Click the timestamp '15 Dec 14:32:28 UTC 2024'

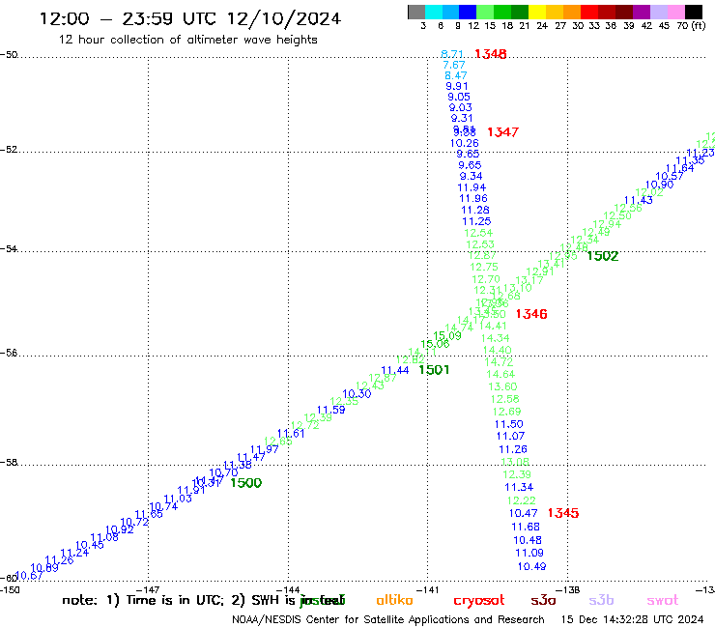pos(632,619)
